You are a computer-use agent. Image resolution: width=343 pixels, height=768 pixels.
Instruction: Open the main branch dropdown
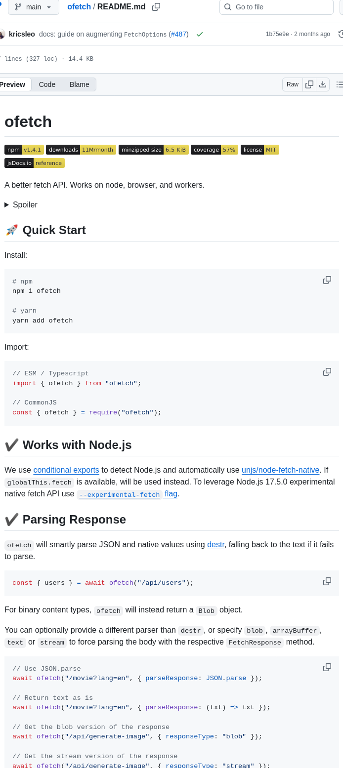(33, 7)
